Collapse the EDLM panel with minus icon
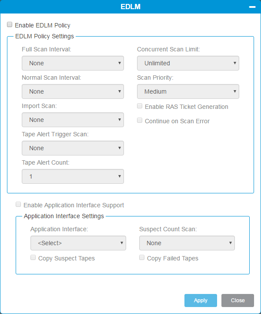This screenshot has width=261, height=314. 252,7
